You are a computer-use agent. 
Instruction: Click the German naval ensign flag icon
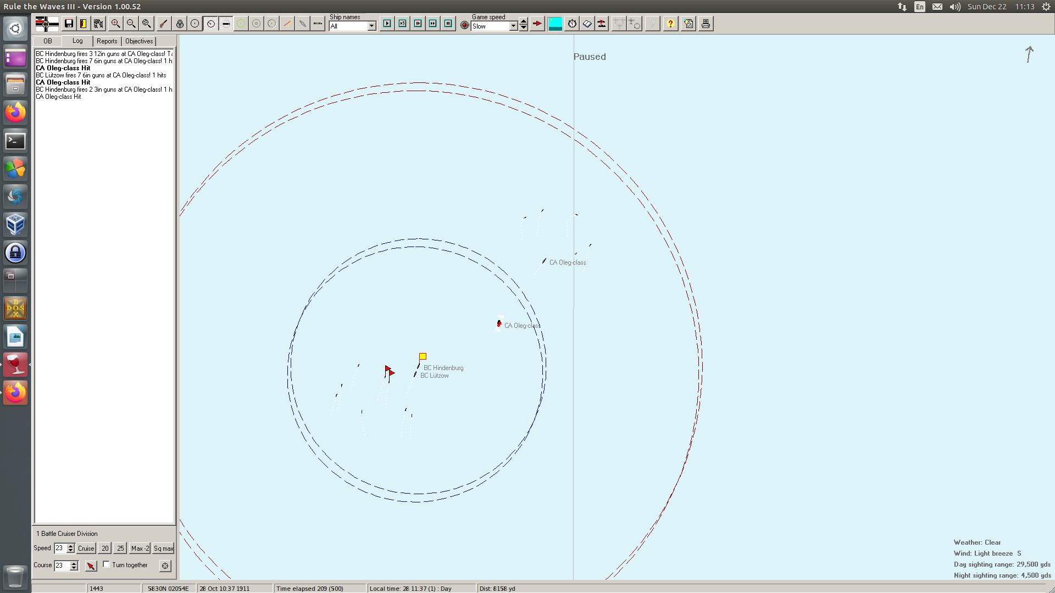pos(47,24)
